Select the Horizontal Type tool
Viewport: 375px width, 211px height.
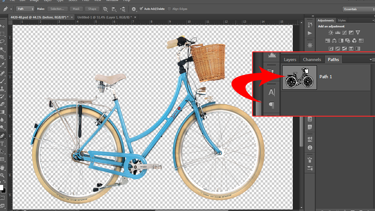(2, 144)
